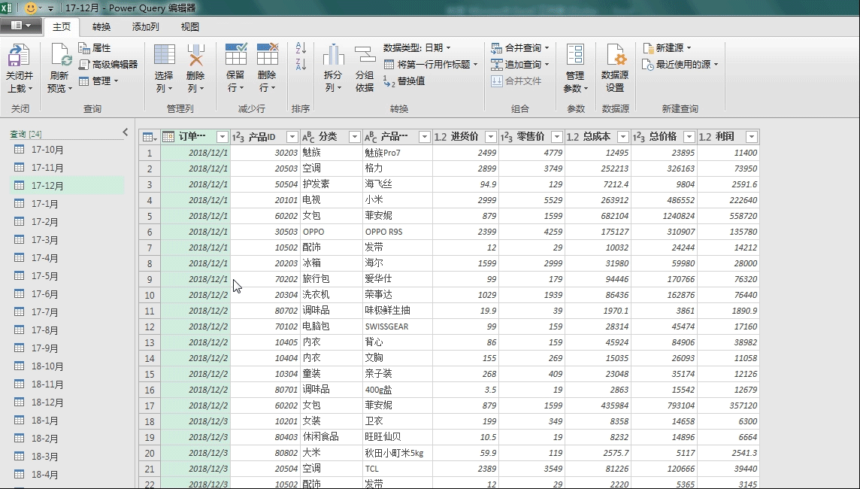Click the disabled Combine Files (合并文件) item
The image size is (860, 489).
(x=516, y=81)
